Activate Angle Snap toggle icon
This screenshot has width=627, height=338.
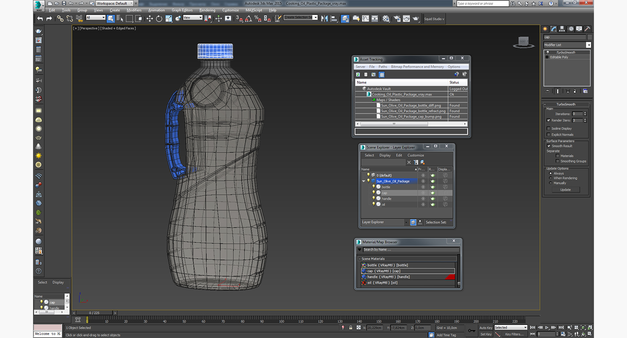[248, 19]
